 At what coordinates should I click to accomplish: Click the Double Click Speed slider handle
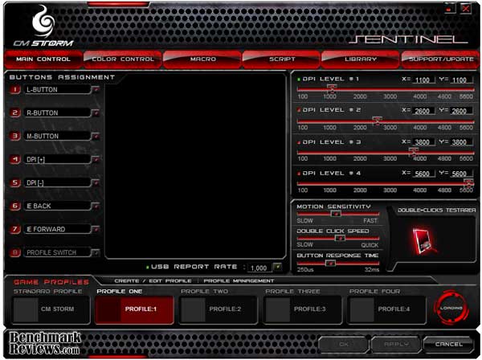340,238
